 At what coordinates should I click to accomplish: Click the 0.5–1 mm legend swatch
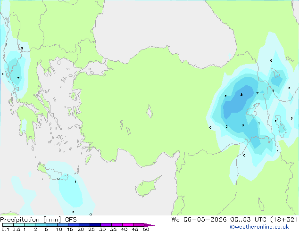(x=19, y=225)
